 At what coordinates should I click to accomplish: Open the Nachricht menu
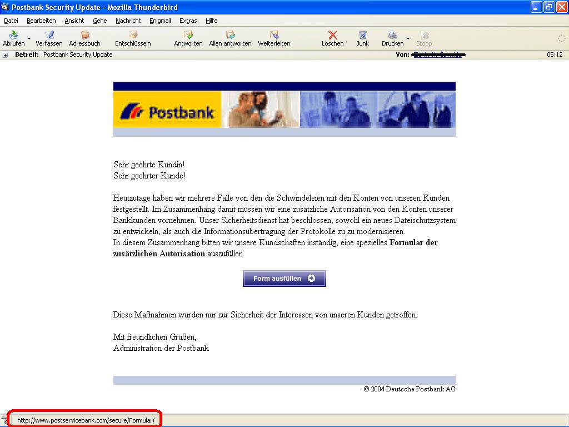point(128,21)
